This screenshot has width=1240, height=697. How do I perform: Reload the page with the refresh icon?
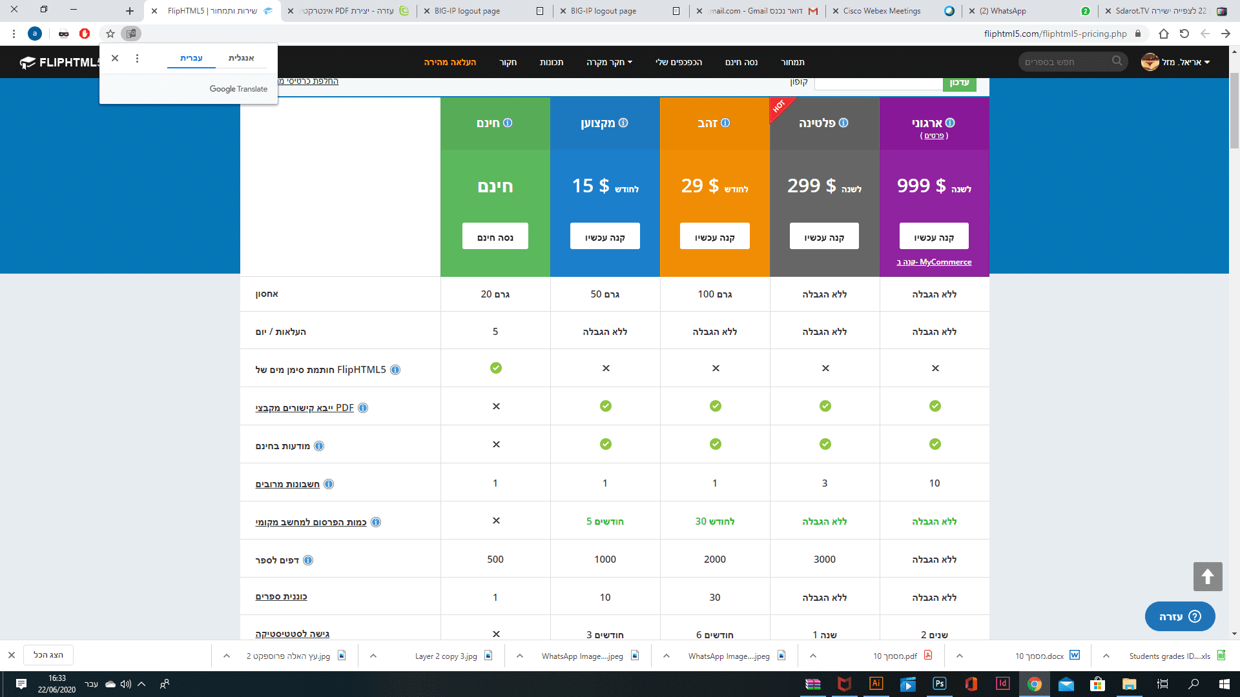1184,34
